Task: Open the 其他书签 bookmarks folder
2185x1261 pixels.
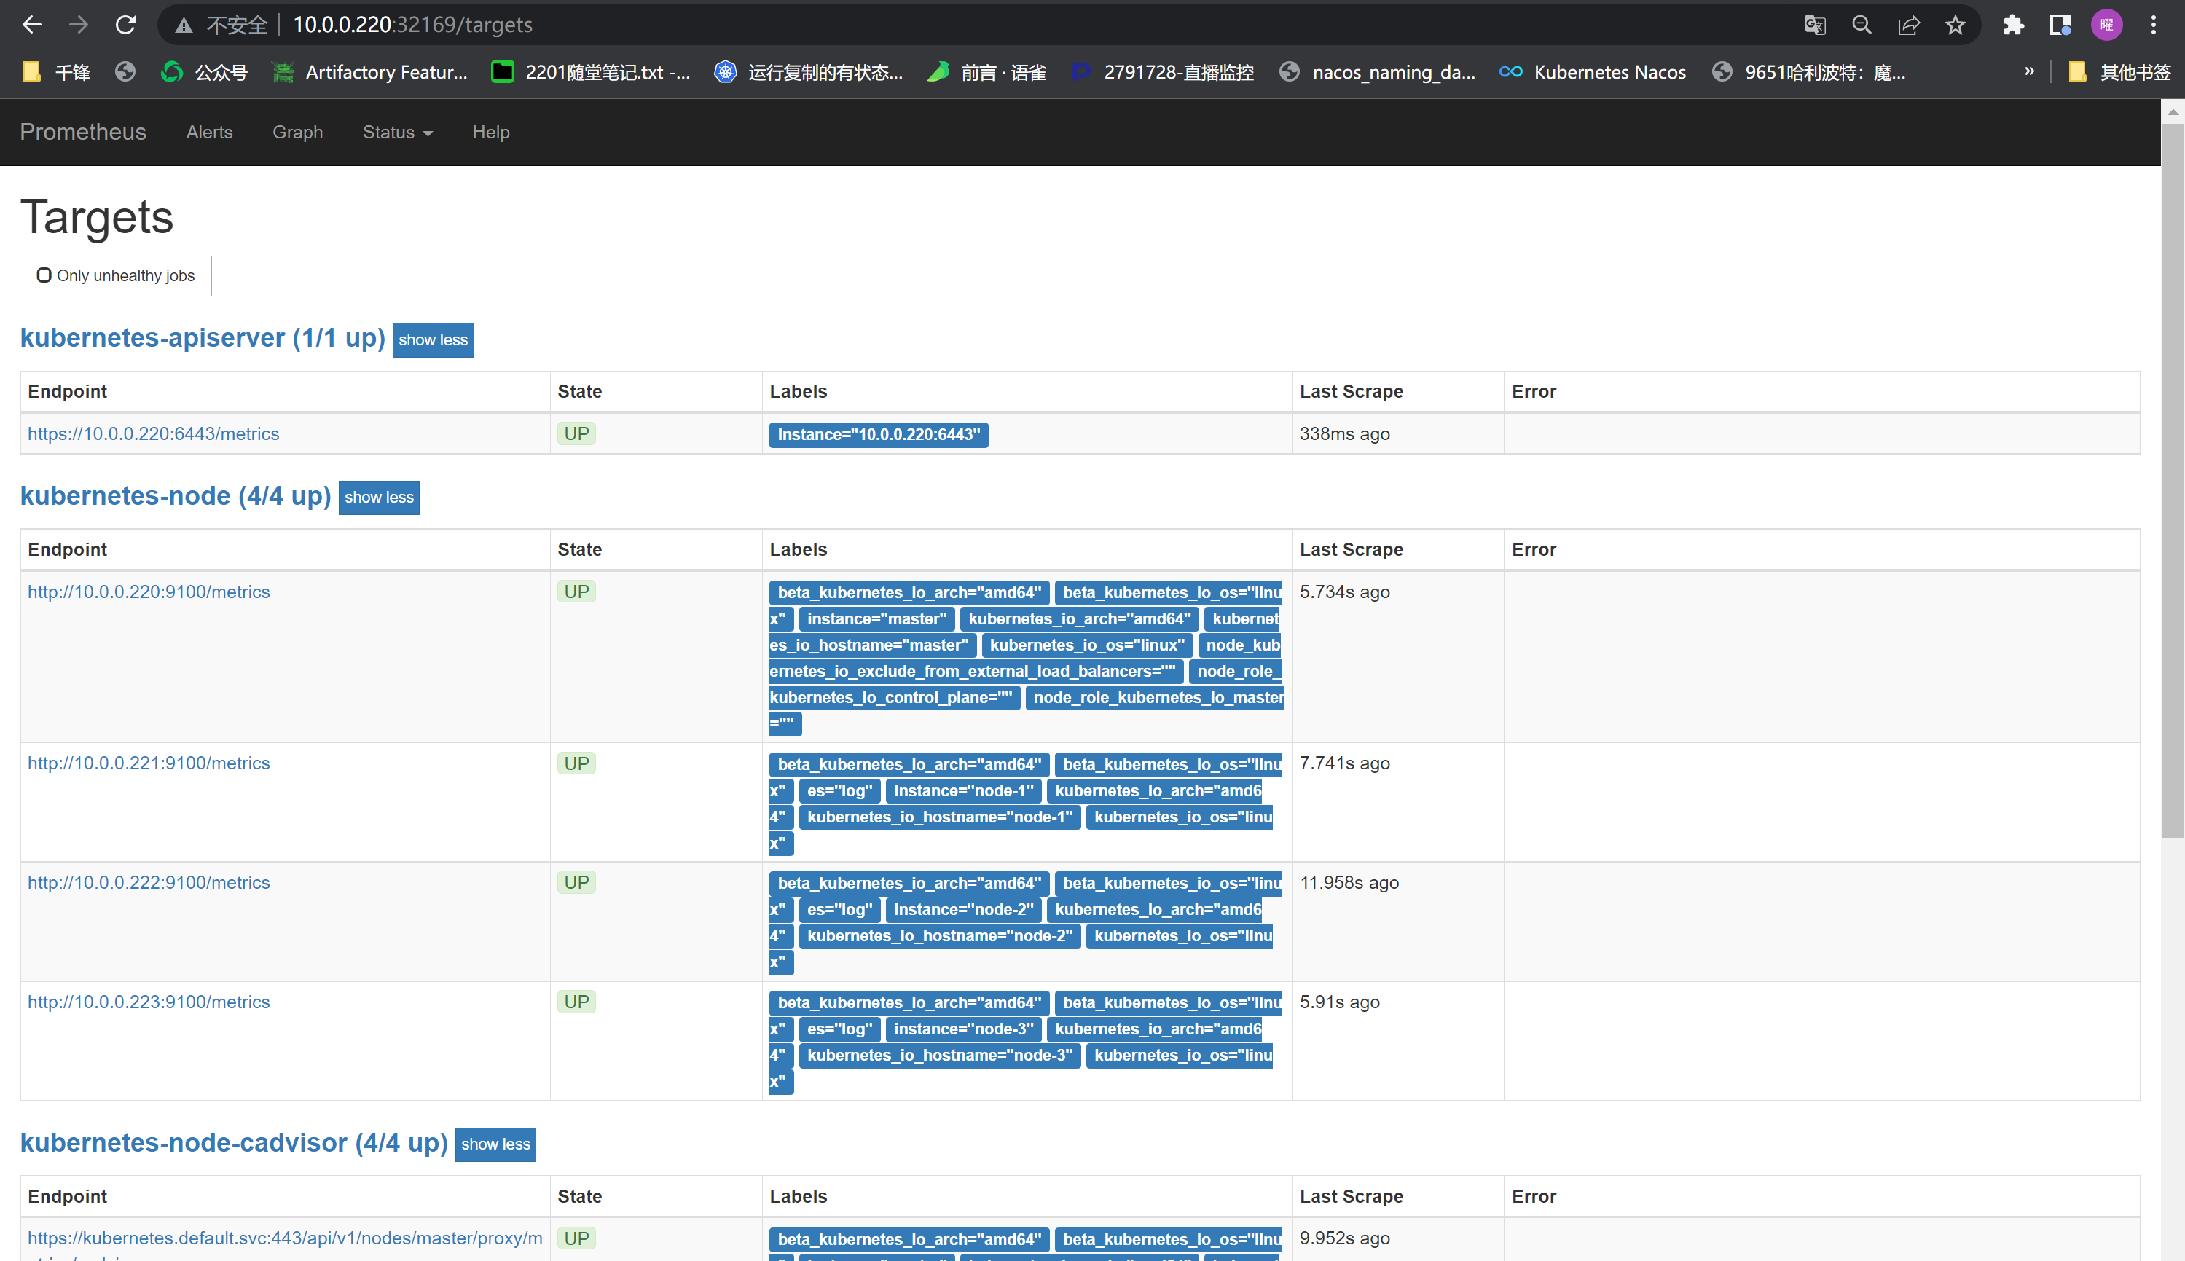Action: click(2119, 72)
